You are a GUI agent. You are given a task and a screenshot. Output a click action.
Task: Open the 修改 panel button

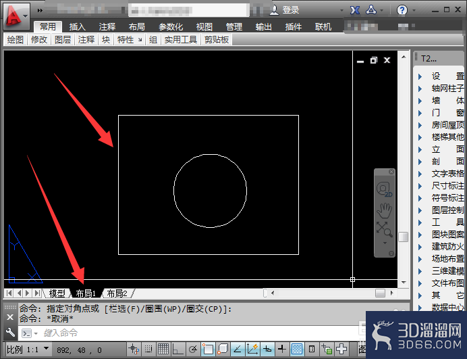(x=39, y=39)
